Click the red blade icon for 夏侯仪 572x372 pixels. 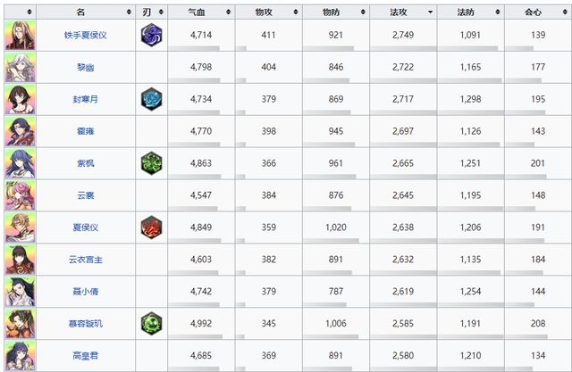pos(152,227)
